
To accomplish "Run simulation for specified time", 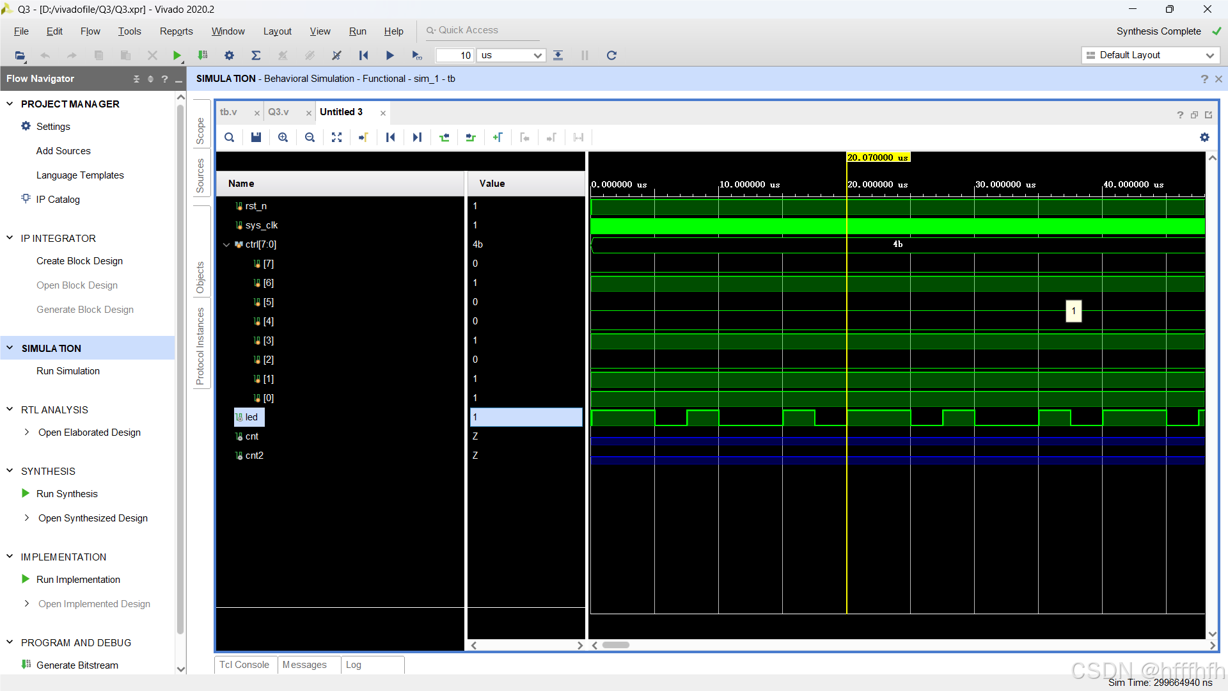I will [416, 56].
